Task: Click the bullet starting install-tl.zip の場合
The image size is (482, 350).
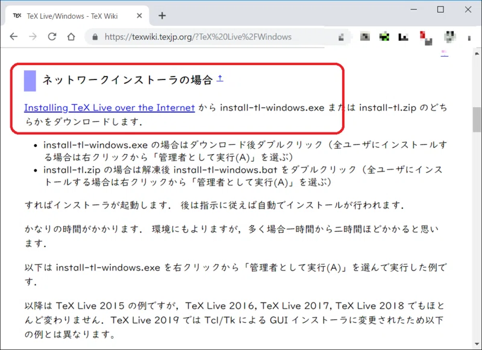Action: coord(243,176)
